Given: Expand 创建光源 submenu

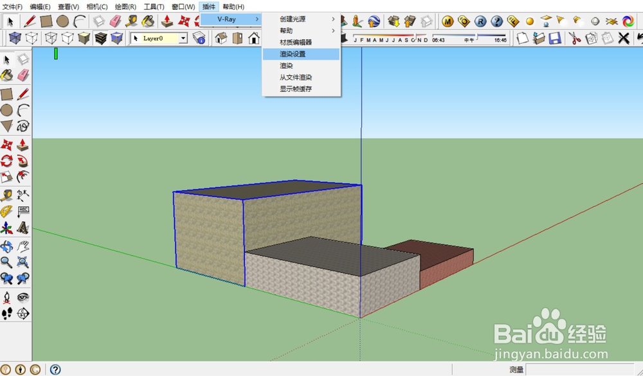Looking at the screenshot, I should point(302,19).
